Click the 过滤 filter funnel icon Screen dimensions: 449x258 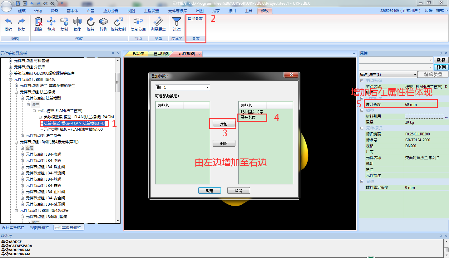177,24
